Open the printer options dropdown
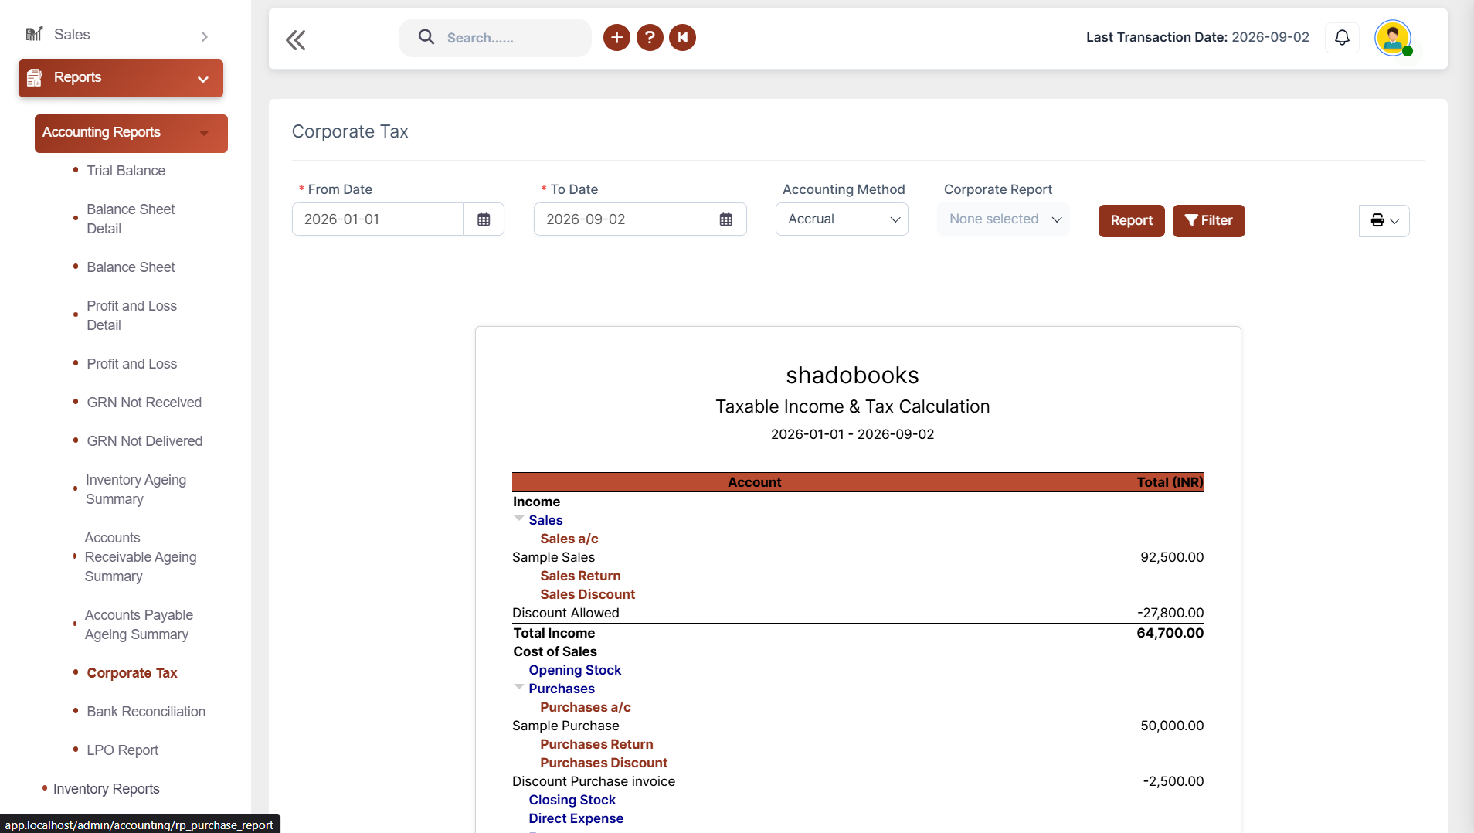Image resolution: width=1474 pixels, height=833 pixels. coord(1384,221)
